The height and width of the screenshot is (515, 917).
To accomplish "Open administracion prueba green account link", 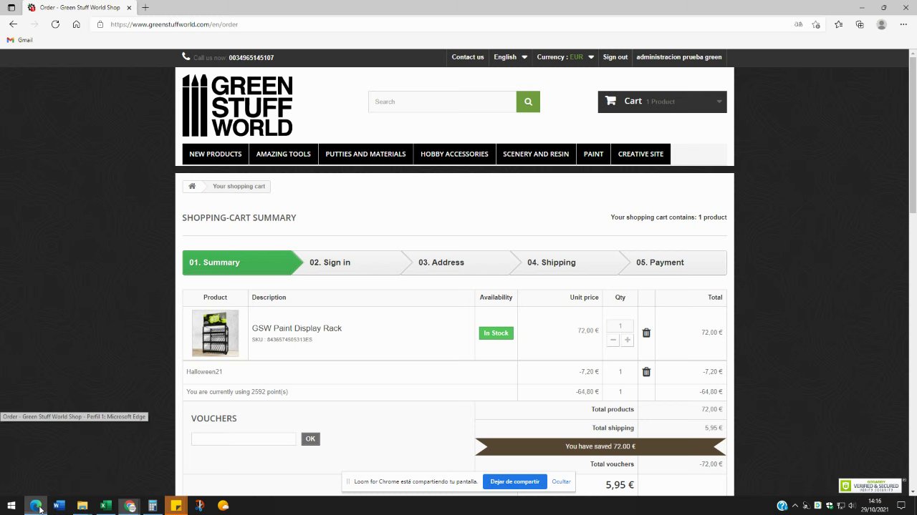I will [679, 57].
